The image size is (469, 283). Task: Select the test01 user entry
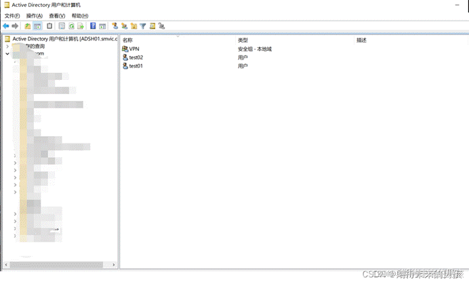tap(136, 66)
